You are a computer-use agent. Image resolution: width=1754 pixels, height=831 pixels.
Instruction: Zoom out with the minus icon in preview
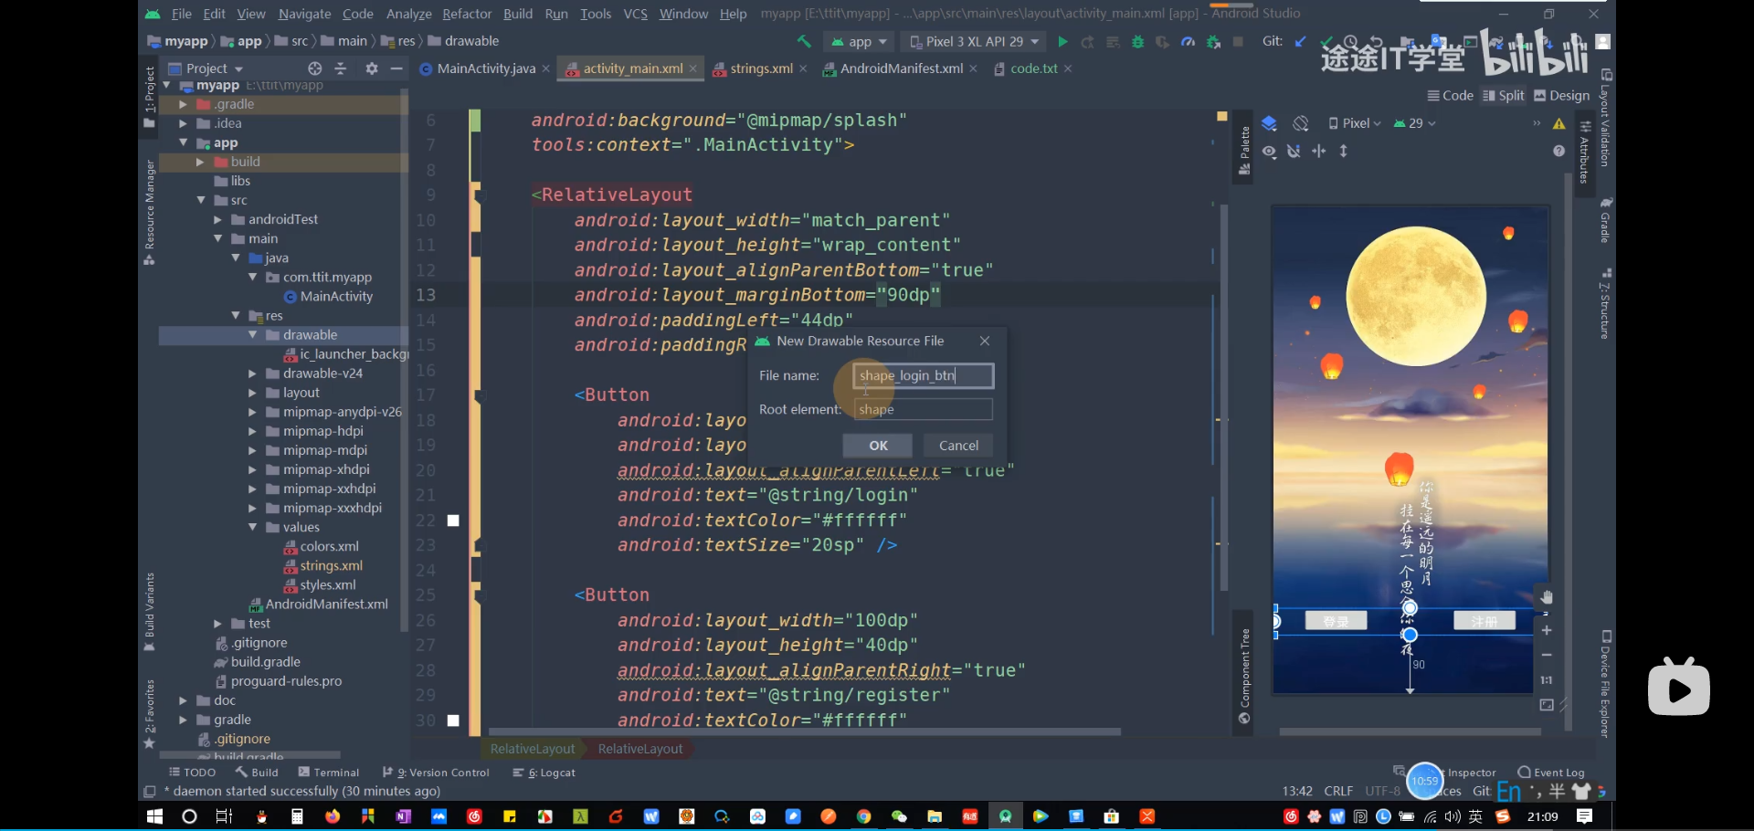pos(1546,655)
